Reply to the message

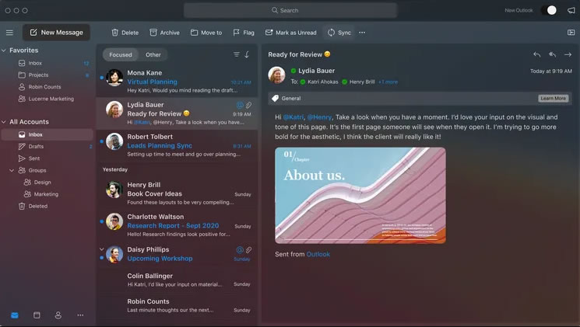537,54
